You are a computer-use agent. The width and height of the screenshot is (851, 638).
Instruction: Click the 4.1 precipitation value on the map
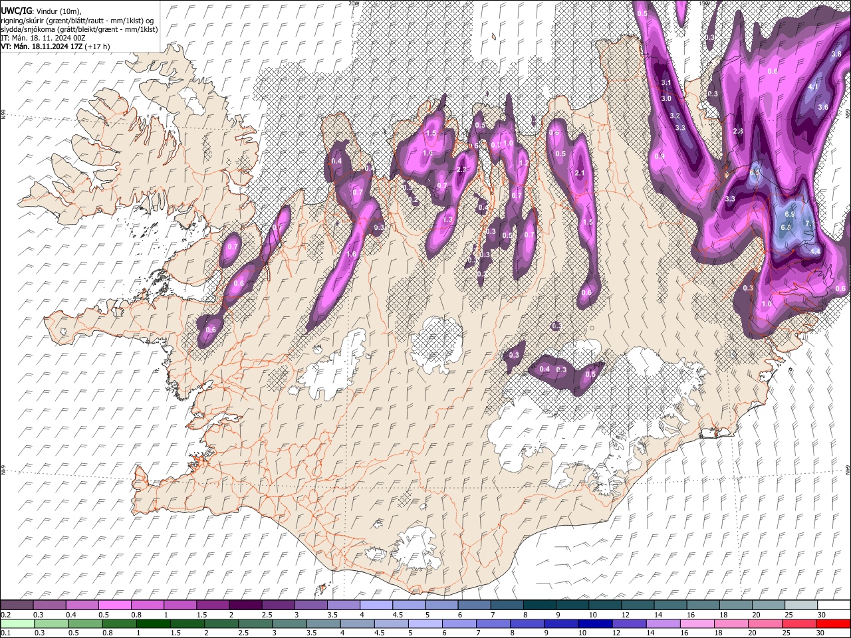pyautogui.click(x=813, y=86)
